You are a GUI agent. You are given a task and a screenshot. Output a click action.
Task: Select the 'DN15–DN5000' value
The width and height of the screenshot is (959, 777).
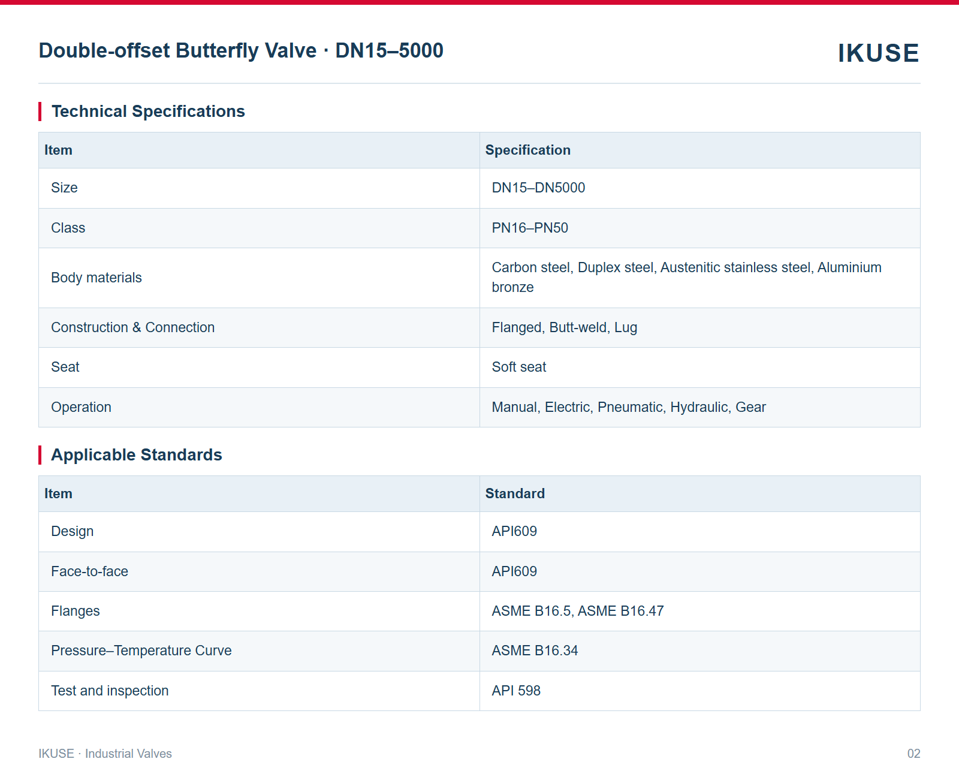(x=538, y=188)
